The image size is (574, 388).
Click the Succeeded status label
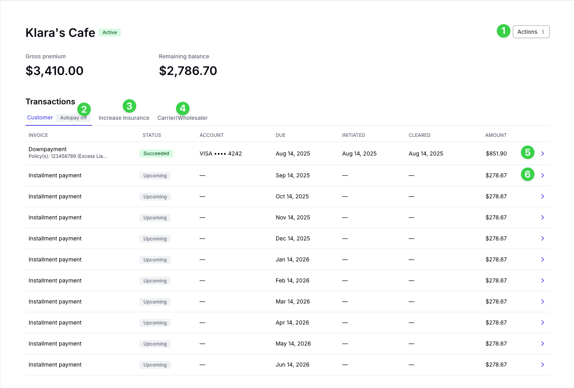(x=156, y=154)
